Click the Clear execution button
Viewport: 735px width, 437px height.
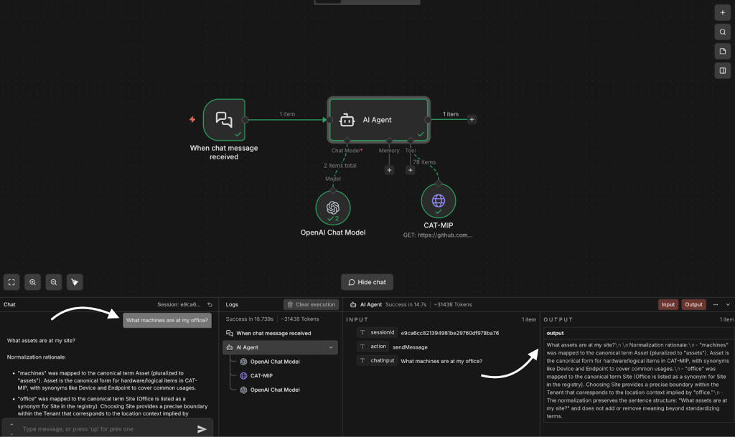coord(311,304)
